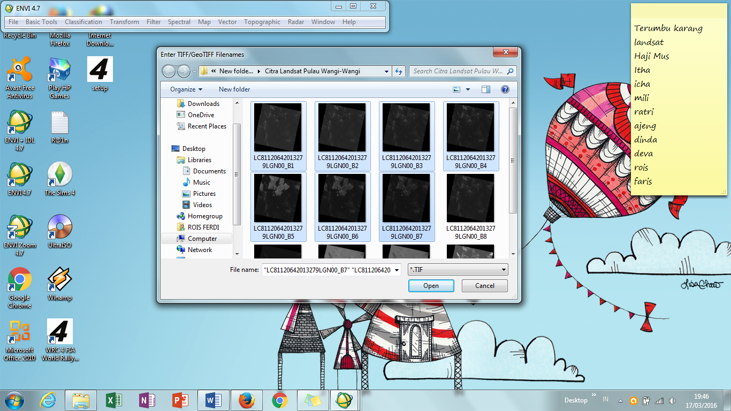Select Music library
This screenshot has width=731, height=411.
point(201,182)
